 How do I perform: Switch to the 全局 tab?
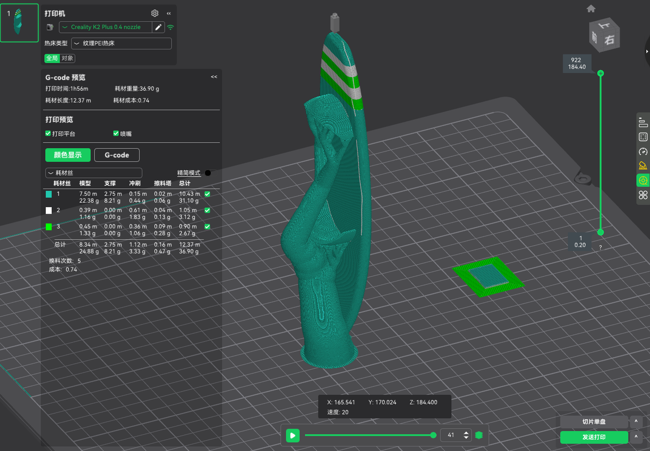tap(52, 58)
